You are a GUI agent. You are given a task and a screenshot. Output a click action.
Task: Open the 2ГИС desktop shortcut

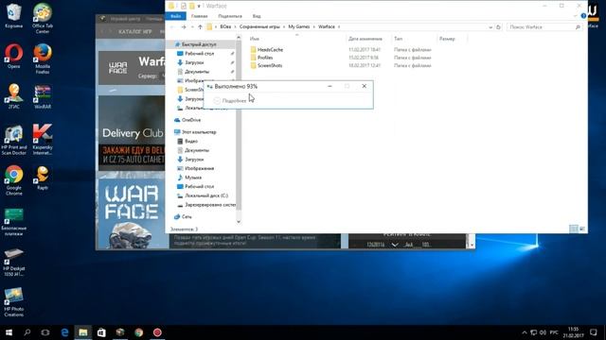(x=13, y=96)
